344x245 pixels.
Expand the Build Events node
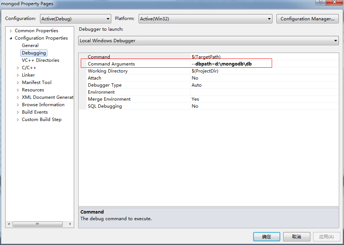(x=17, y=112)
